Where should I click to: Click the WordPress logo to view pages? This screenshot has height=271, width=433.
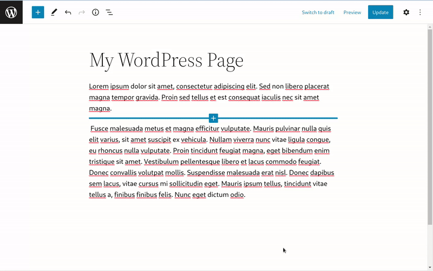point(11,12)
